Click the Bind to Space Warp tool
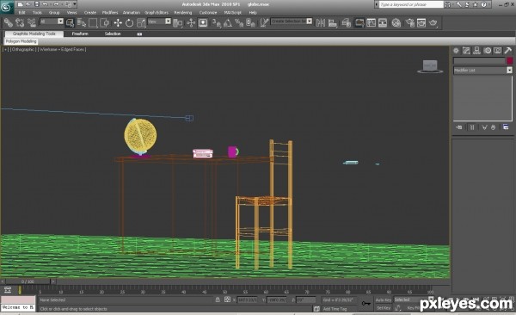Image resolution: width=516 pixels, height=315 pixels. (32, 22)
